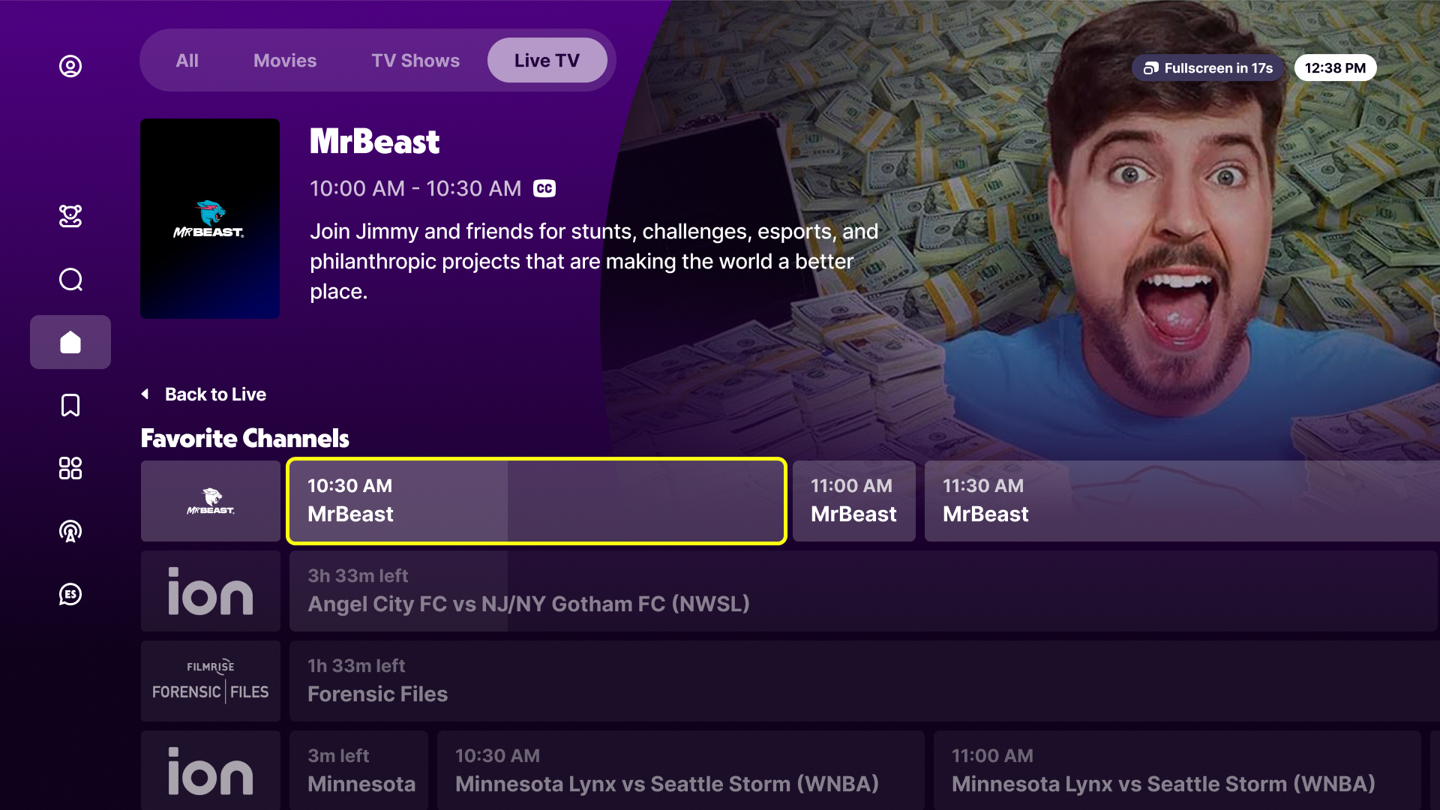
Task: Open the ES Español chat icon
Action: (x=70, y=594)
